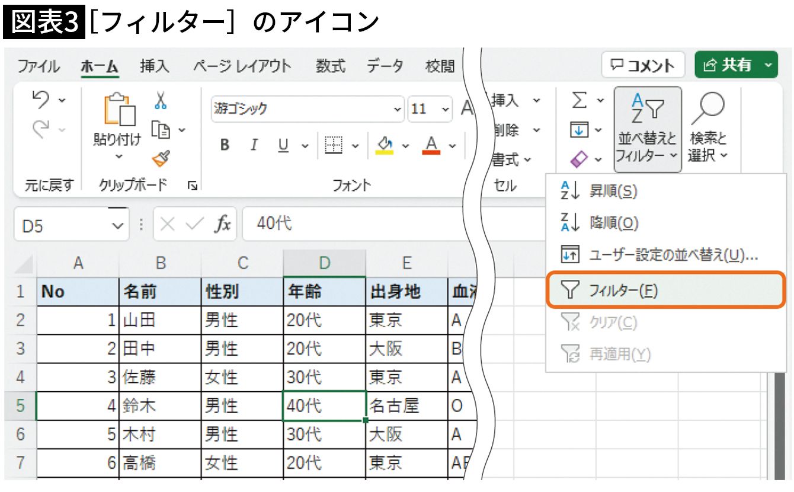Toggle Underline formatting
The width and height of the screenshot is (794, 492).
click(x=283, y=145)
